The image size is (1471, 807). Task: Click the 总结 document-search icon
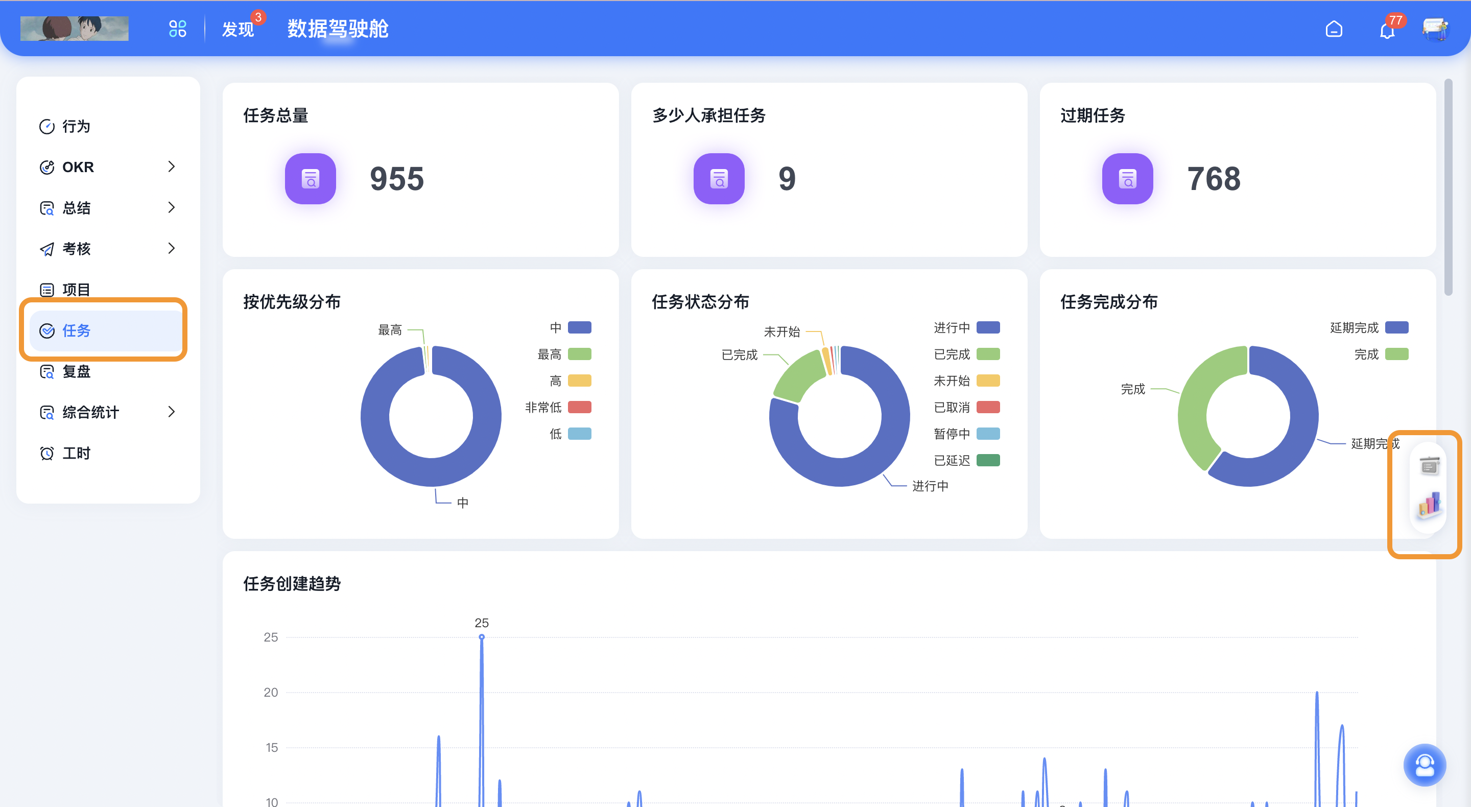click(47, 208)
